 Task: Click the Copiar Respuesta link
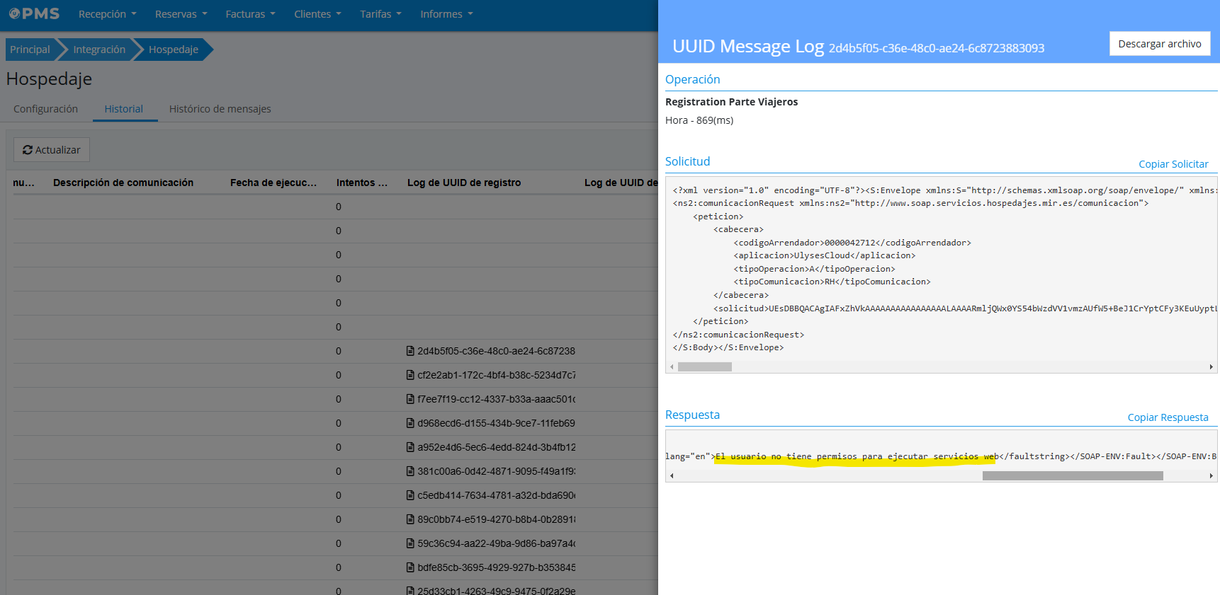(x=1168, y=417)
